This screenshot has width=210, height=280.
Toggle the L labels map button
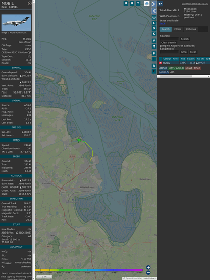154,23
